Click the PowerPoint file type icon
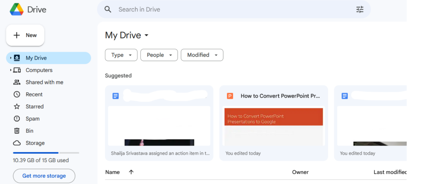Screen dimensions: 423x184 click(230, 96)
